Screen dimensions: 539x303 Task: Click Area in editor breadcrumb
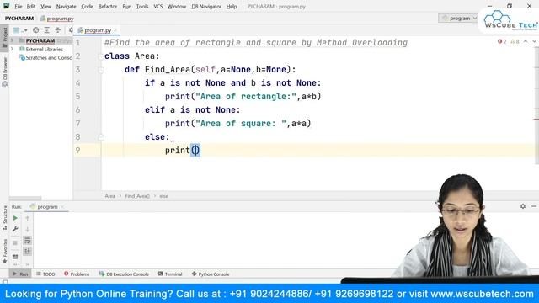tap(110, 196)
